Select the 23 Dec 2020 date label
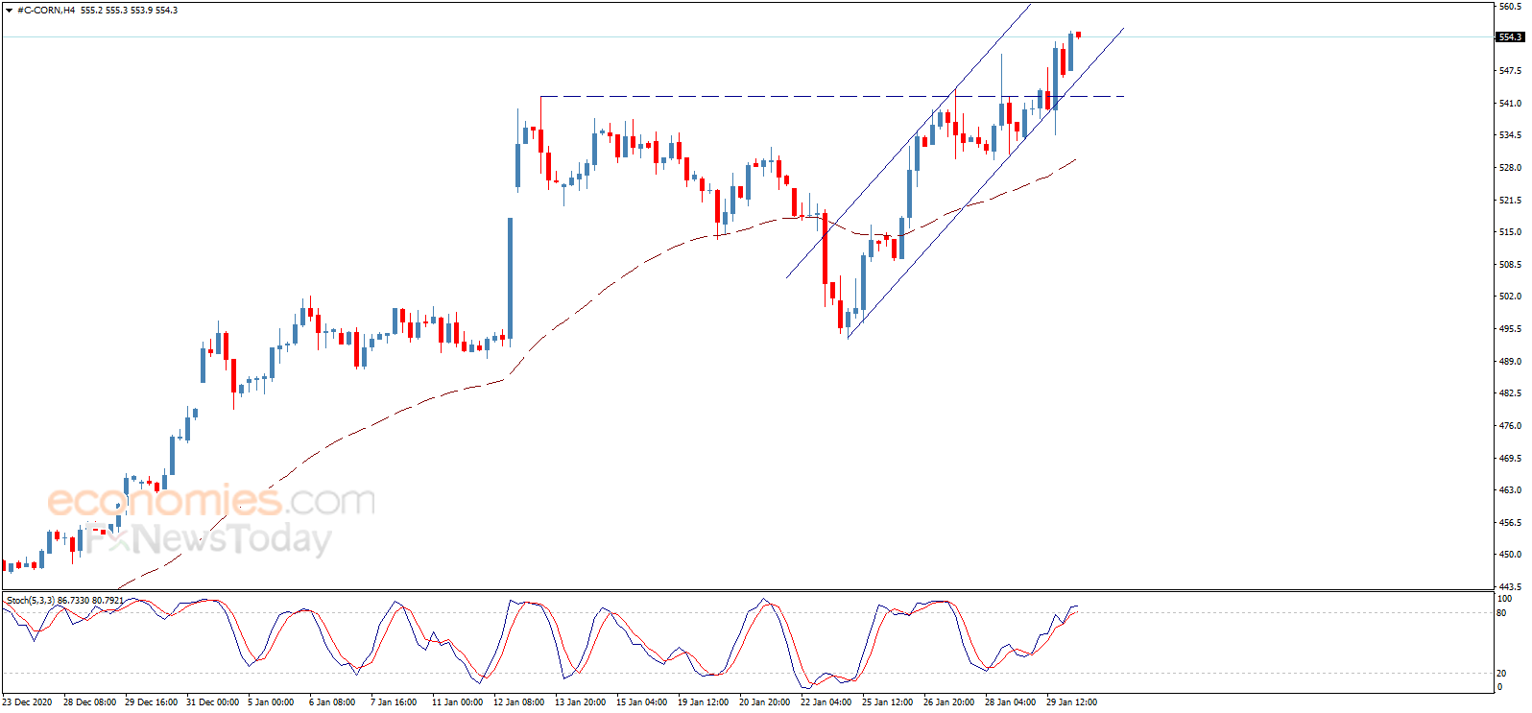 [27, 702]
